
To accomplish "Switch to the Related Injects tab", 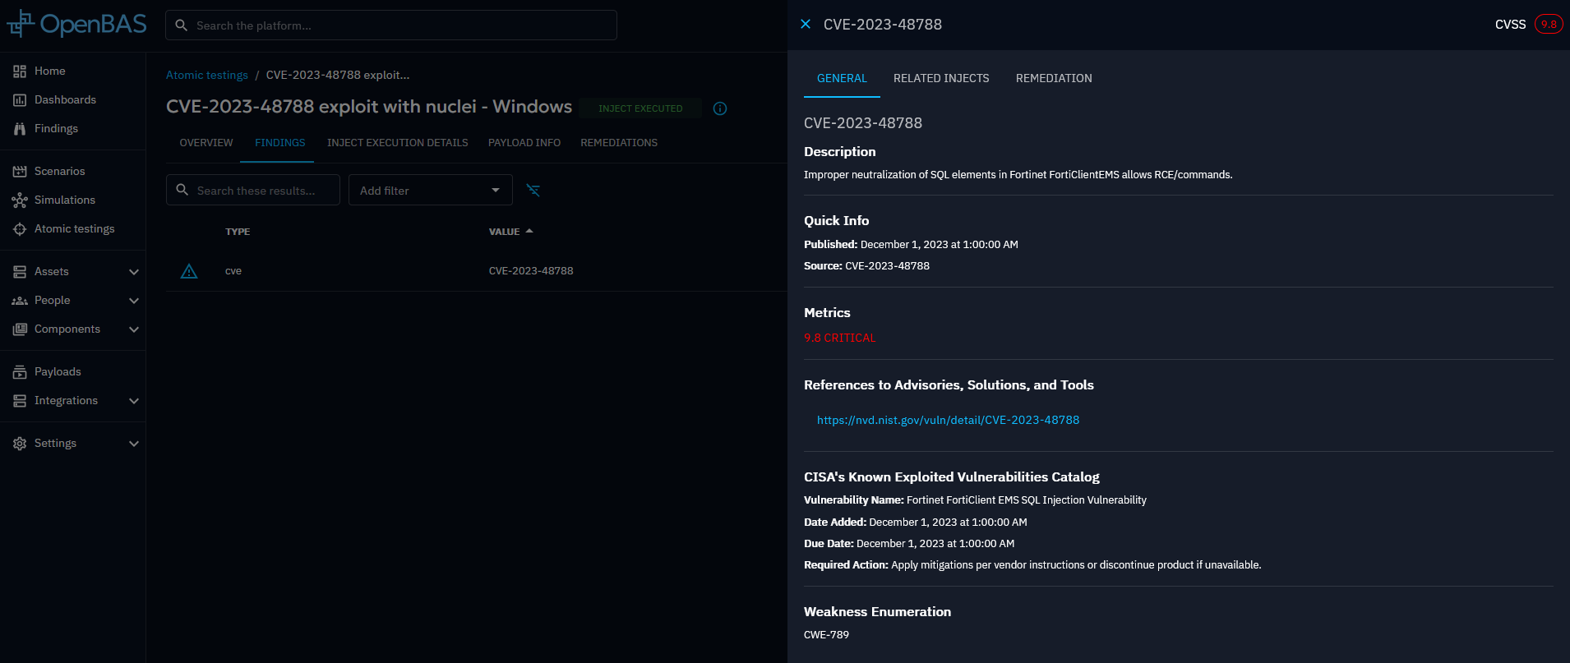I will click(941, 79).
